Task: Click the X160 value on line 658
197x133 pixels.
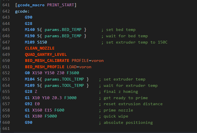Action: (x=37, y=110)
